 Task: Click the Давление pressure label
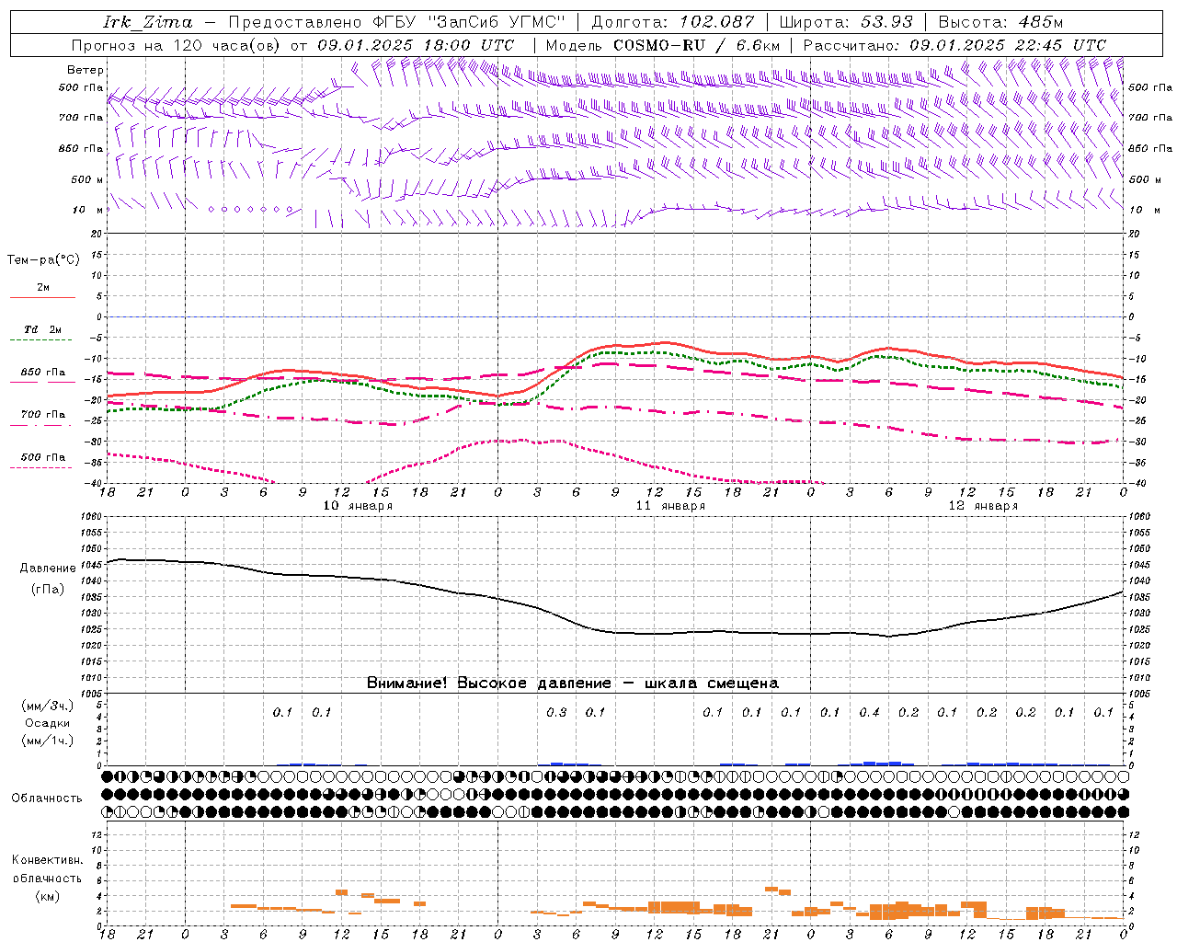[x=48, y=568]
